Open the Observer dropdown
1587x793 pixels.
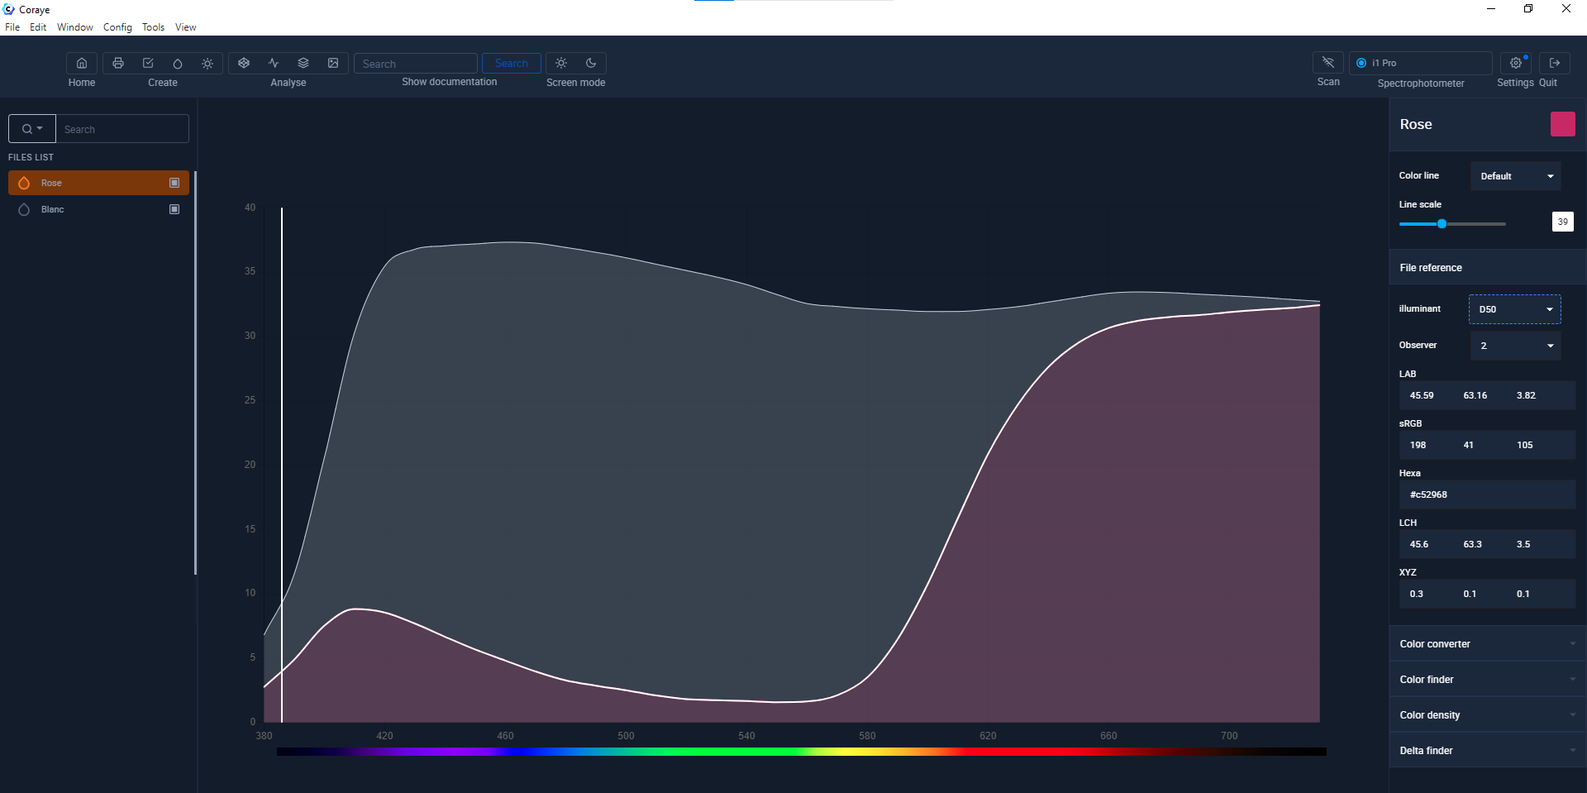click(x=1516, y=346)
